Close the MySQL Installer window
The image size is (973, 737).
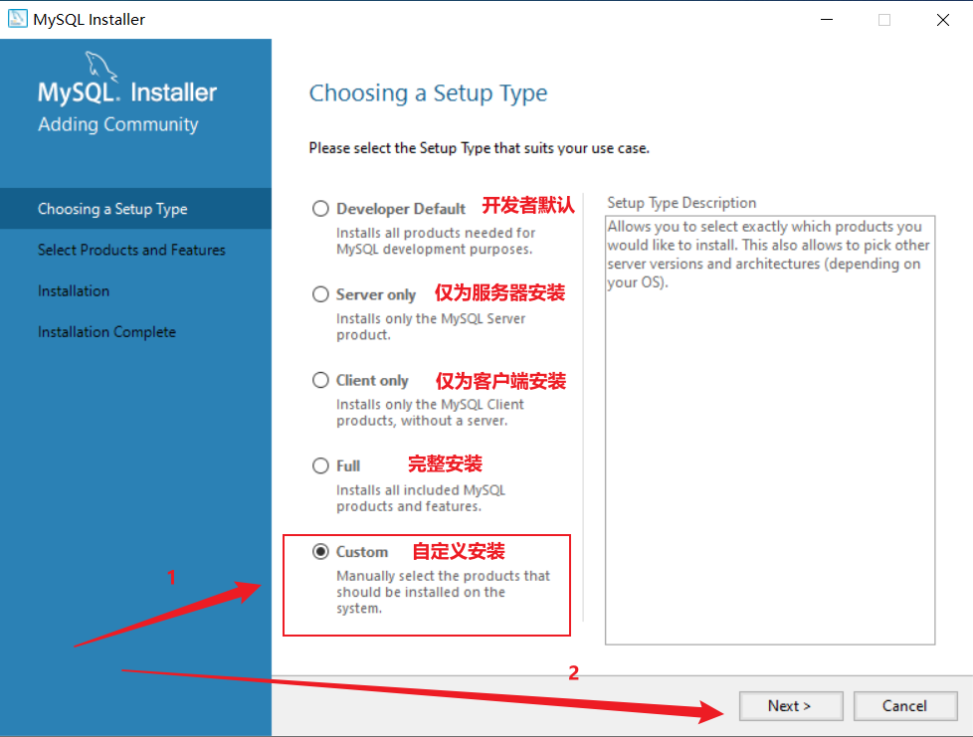(942, 19)
